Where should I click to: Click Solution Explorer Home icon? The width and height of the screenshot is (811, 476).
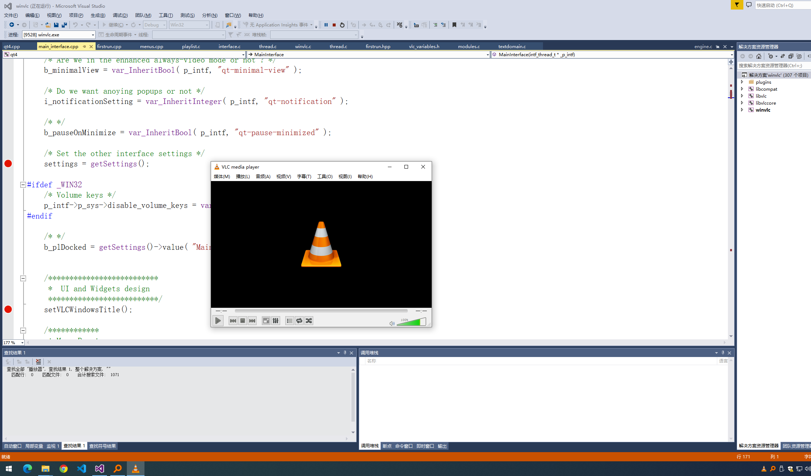click(759, 56)
